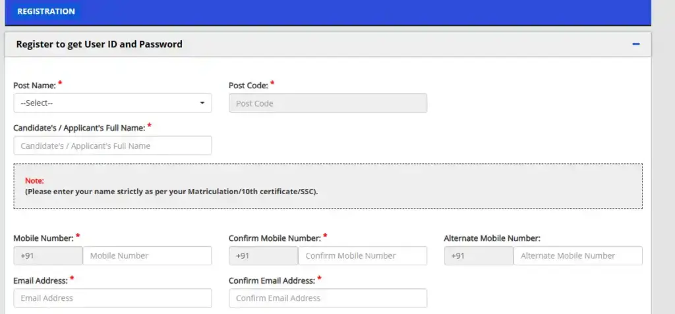Click the Note about Matriculation certificate name
Viewport: 675px width, 314px height.
click(171, 192)
